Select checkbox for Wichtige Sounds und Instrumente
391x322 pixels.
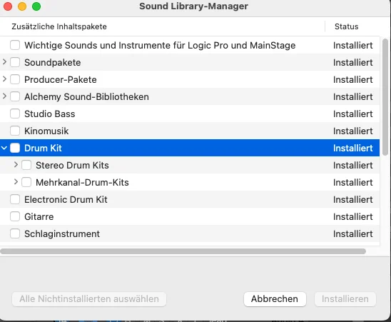(15, 45)
